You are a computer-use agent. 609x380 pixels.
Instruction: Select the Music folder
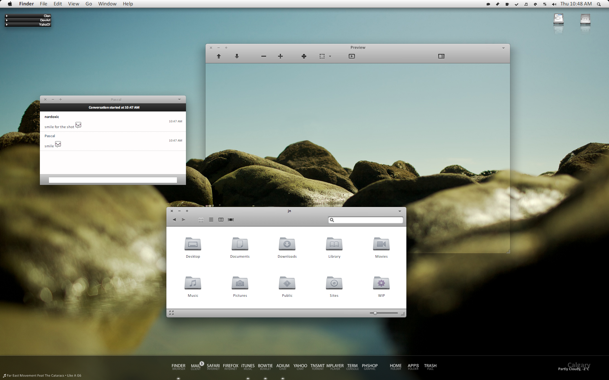[x=193, y=287]
